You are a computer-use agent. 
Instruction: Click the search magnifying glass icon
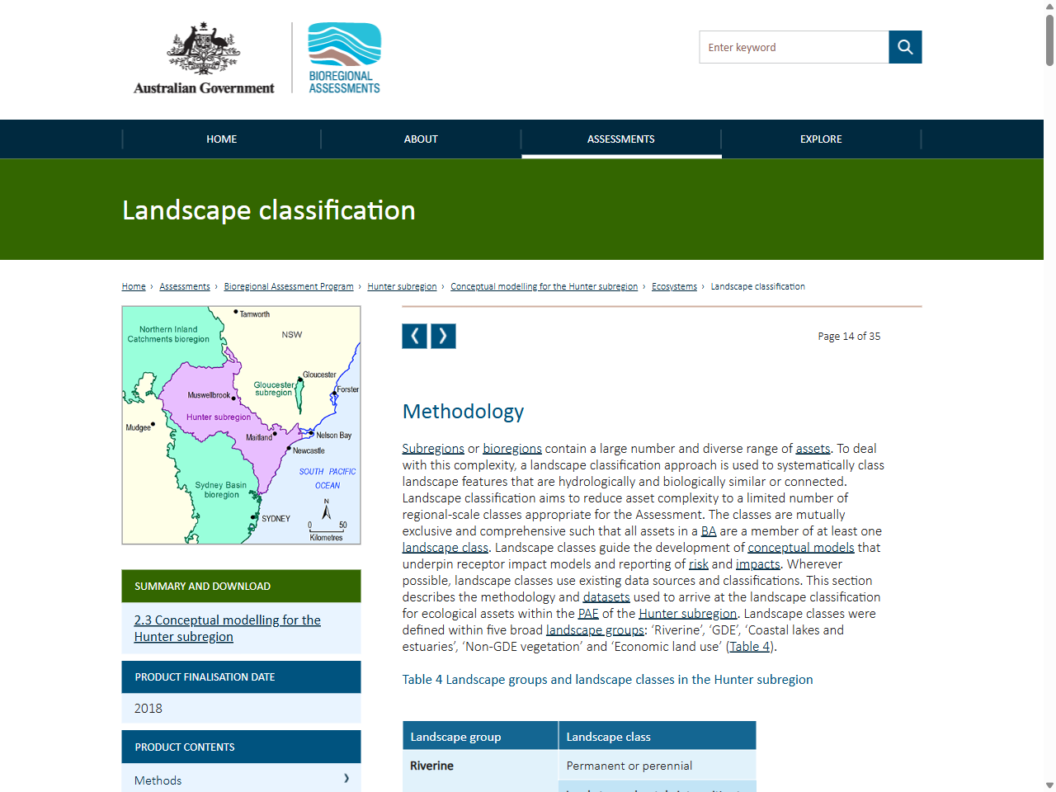coord(905,47)
